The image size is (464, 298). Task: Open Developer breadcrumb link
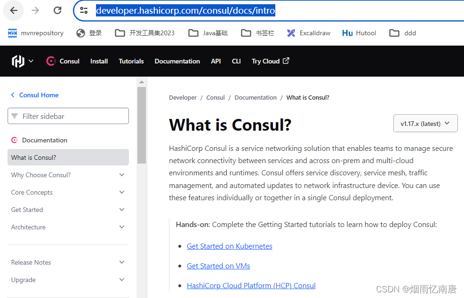[x=183, y=98]
